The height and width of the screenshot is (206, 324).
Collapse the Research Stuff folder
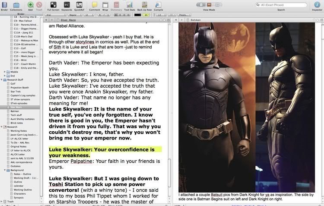(1, 79)
